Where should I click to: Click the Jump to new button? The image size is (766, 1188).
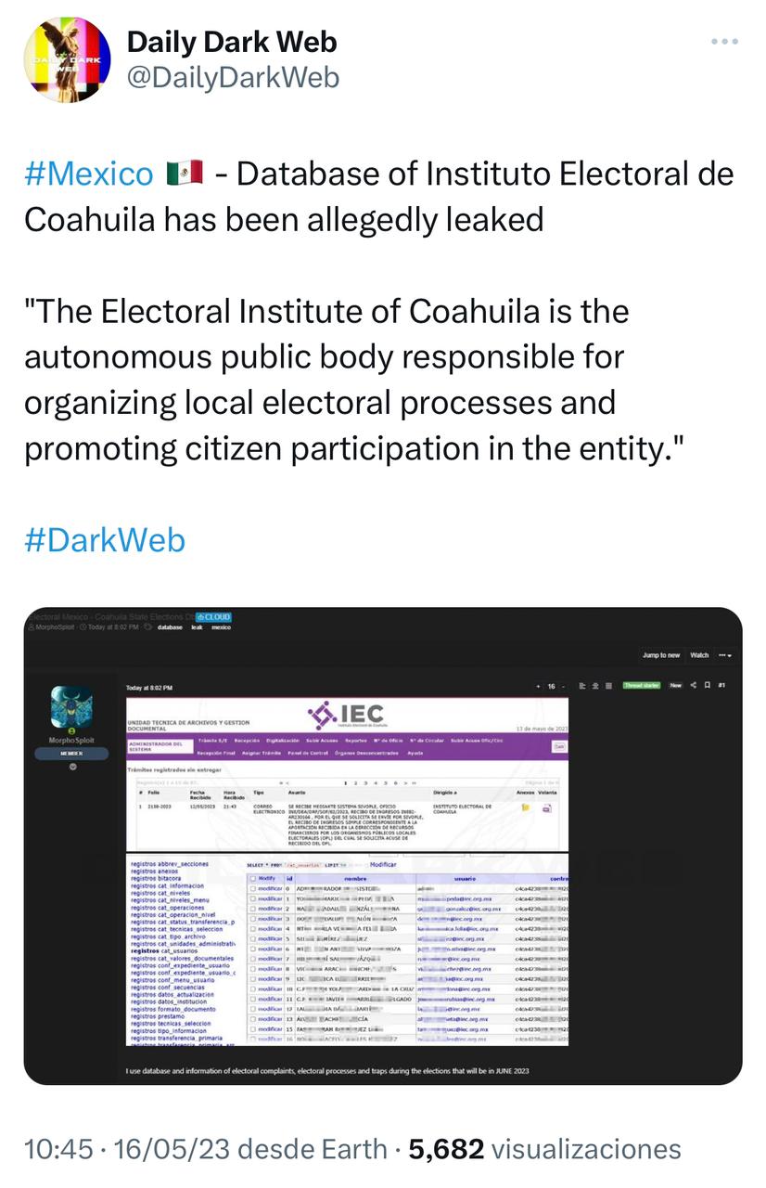coord(661,655)
